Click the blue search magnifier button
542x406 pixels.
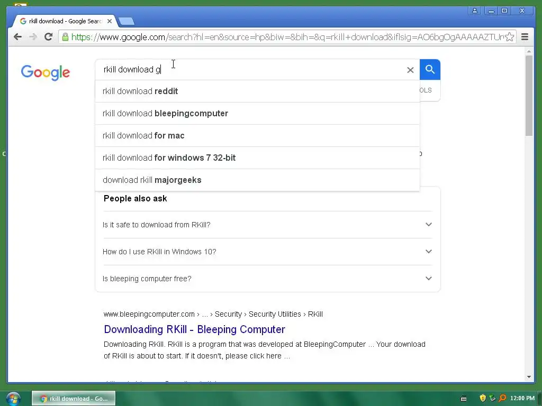[x=430, y=69]
